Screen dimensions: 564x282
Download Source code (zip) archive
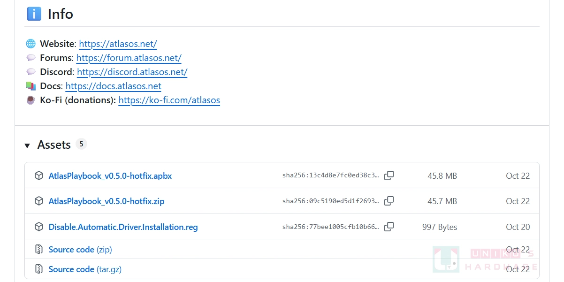pyautogui.click(x=80, y=250)
